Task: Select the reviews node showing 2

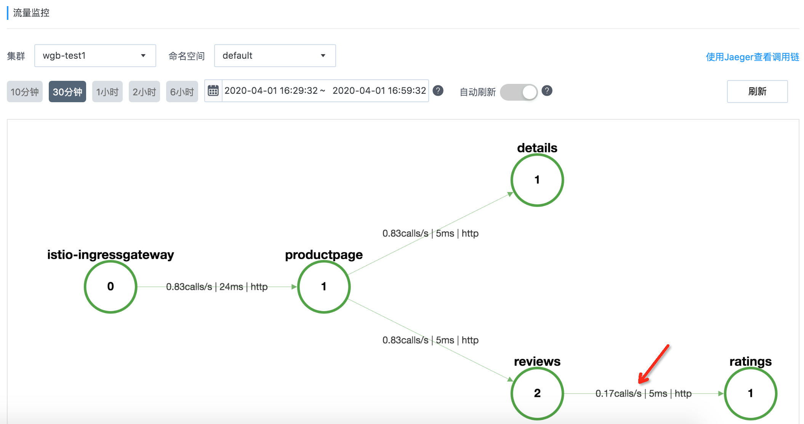Action: coord(537,393)
